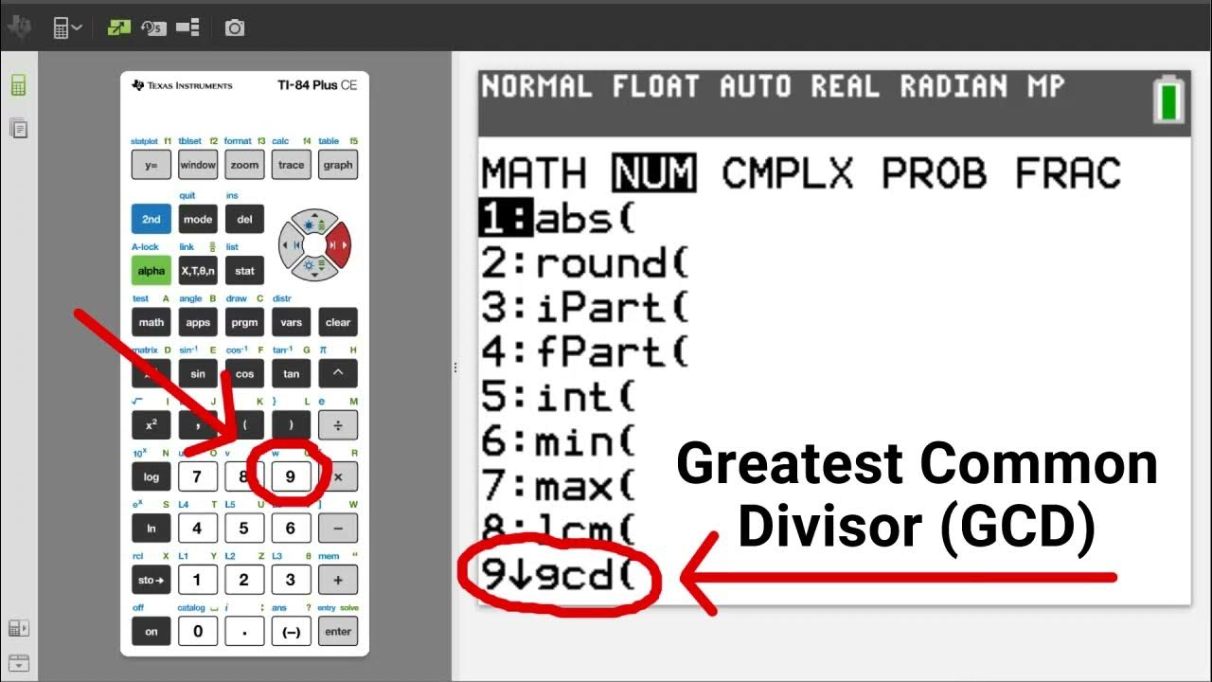Click the mode key
Screen dimensions: 1212x682
pyautogui.click(x=198, y=219)
